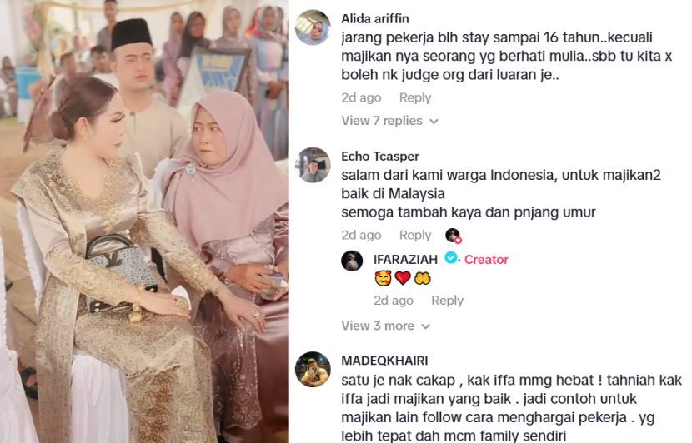Open MADEQKHAIRI's profile avatar
Viewport: 692px width, 443px height.
point(313,370)
